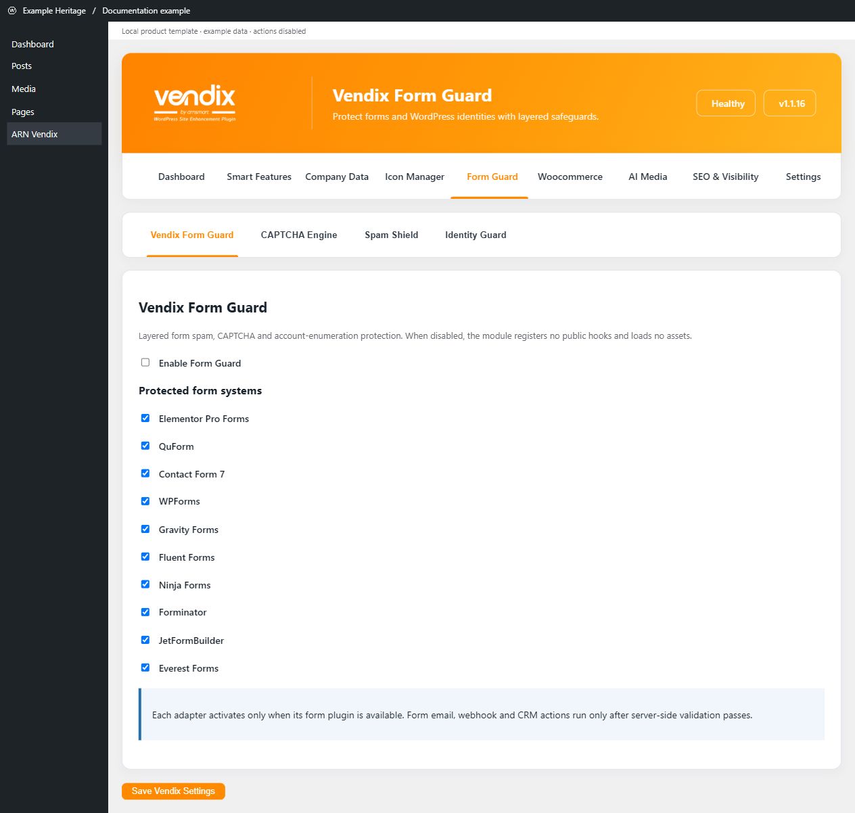Switch to the Smart Features tab

point(259,177)
